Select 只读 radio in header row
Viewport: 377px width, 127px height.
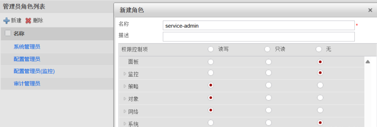click(267, 49)
